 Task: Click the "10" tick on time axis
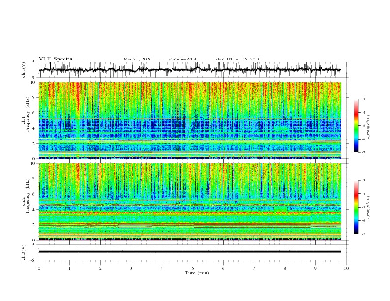(346, 268)
